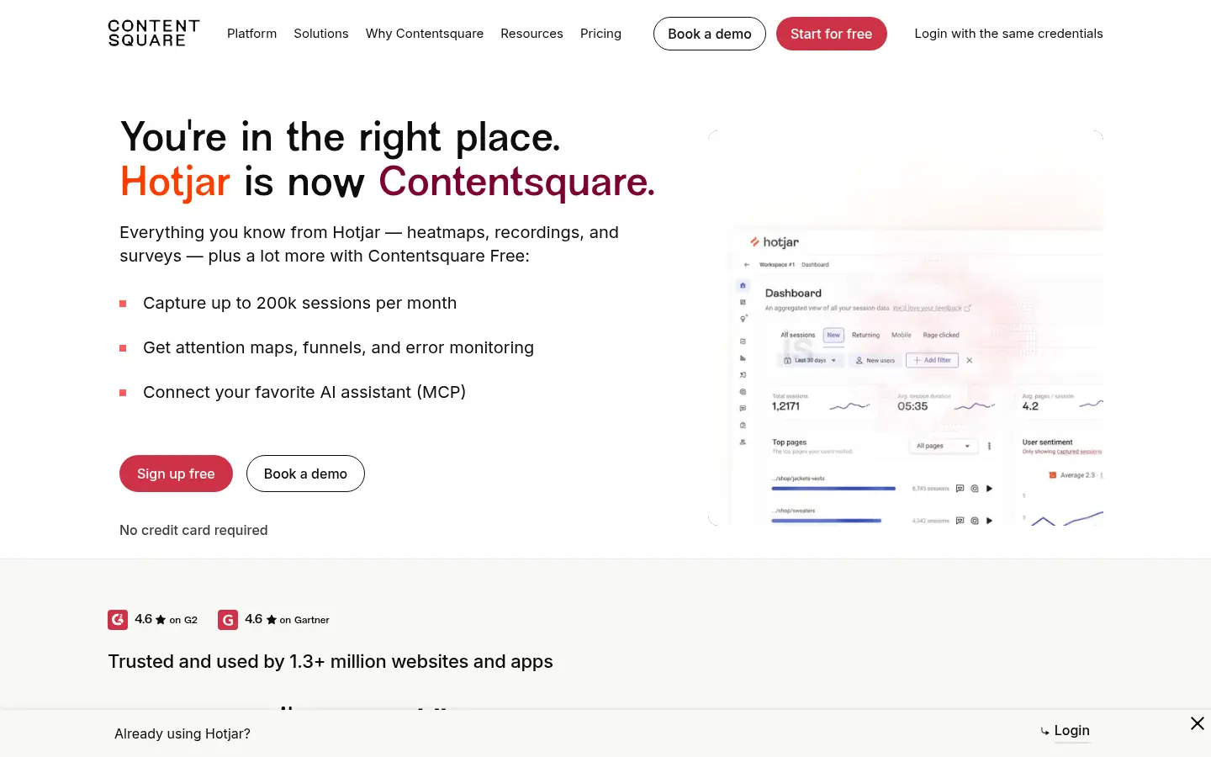Open the Why Contentsquare menu

(424, 34)
